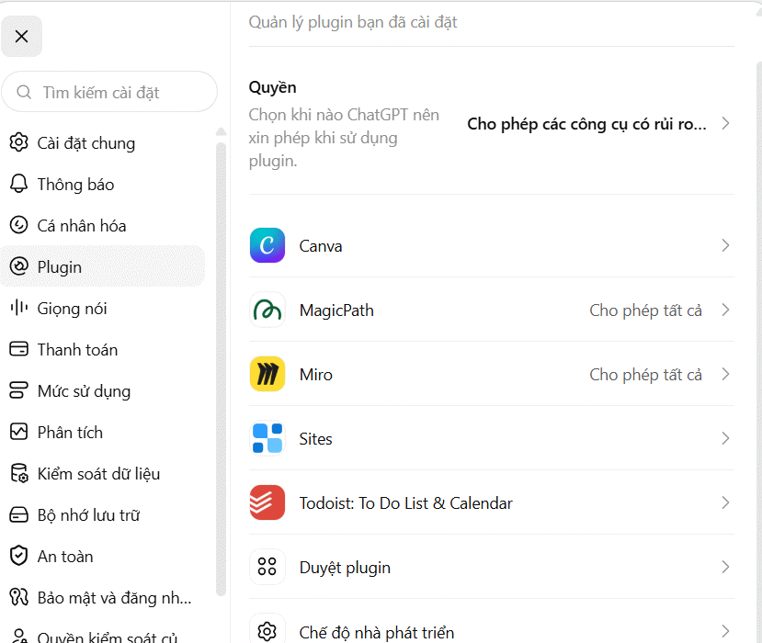Click the Plugin sidebar icon
This screenshot has height=643, width=762.
[x=19, y=266]
